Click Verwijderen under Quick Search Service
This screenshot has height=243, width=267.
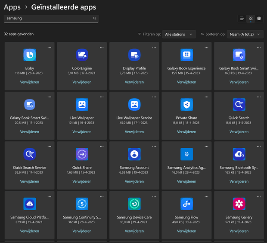[x=30, y=181]
